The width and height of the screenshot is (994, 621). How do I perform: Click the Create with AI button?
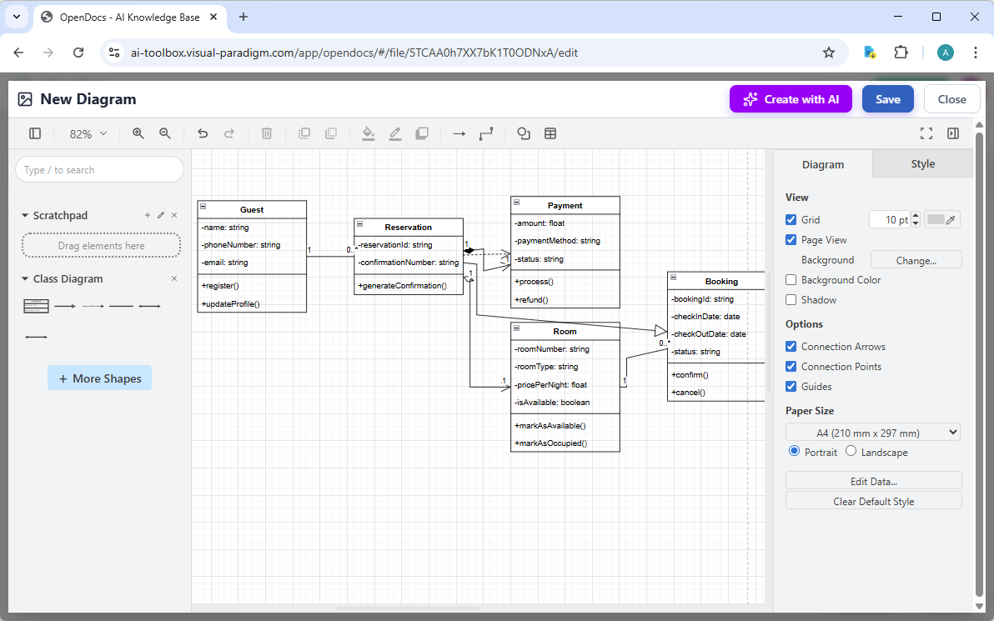click(791, 98)
